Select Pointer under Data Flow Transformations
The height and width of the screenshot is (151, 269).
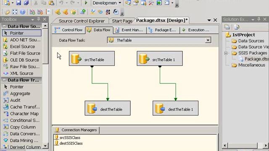[x=22, y=87]
